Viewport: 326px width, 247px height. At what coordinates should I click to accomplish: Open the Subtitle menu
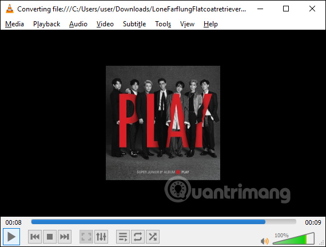(134, 24)
